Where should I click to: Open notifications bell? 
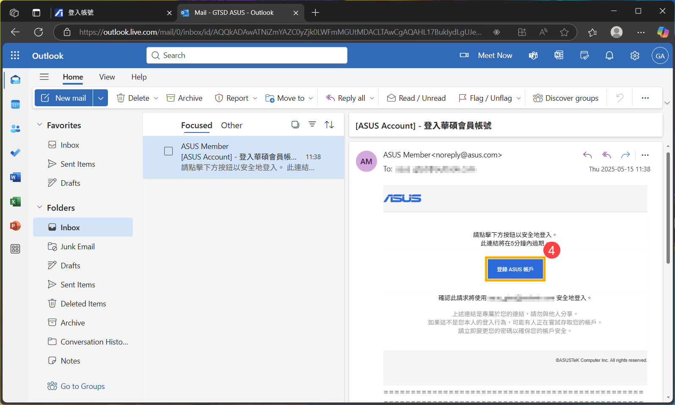(609, 55)
